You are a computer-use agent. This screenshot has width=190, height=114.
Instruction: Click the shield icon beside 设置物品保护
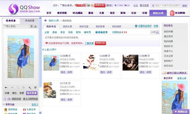click(x=136, y=26)
